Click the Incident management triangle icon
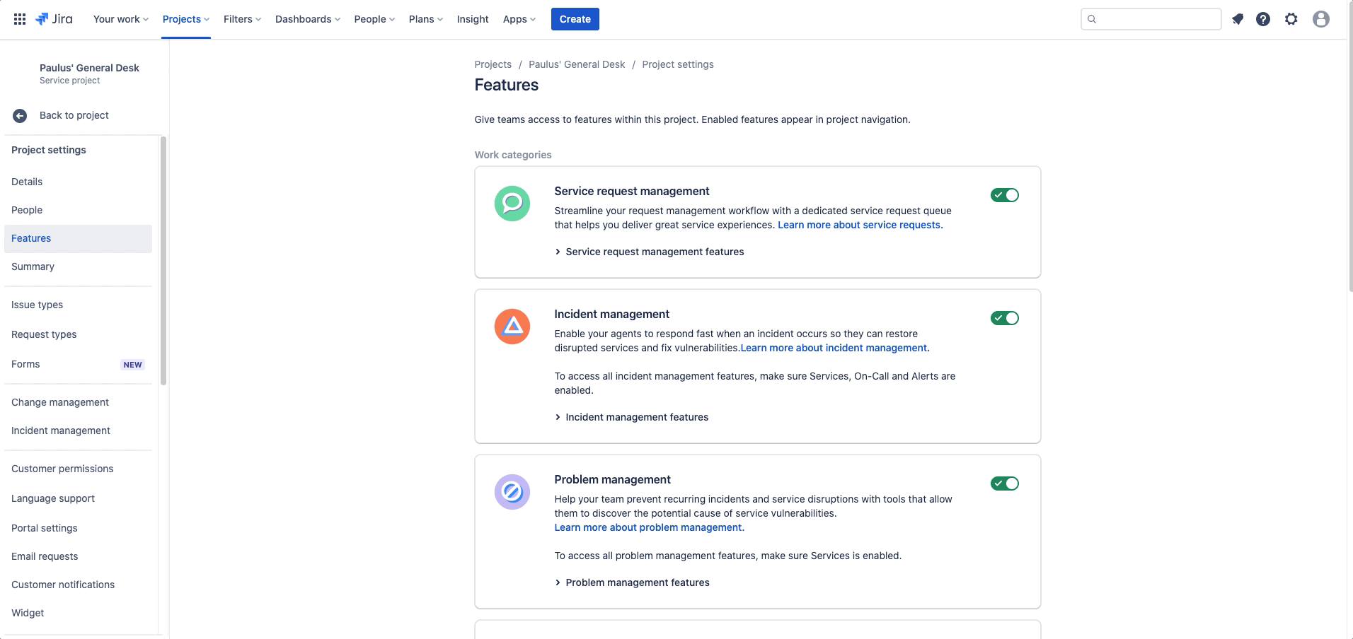Screen dimensions: 1353x639 coord(512,327)
